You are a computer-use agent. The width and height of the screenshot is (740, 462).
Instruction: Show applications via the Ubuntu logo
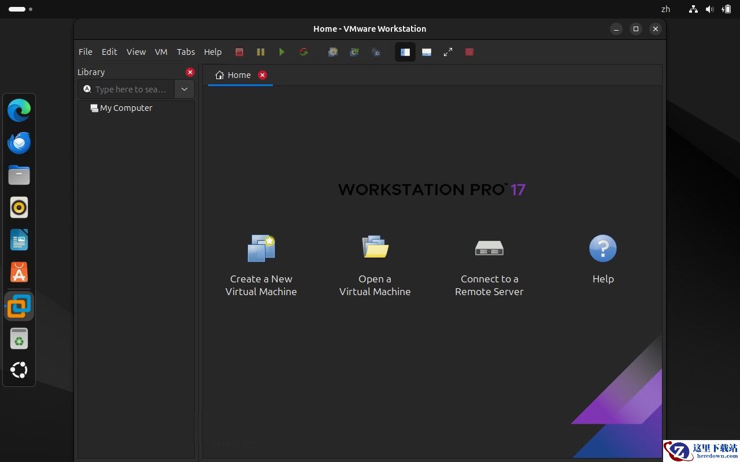coord(19,370)
